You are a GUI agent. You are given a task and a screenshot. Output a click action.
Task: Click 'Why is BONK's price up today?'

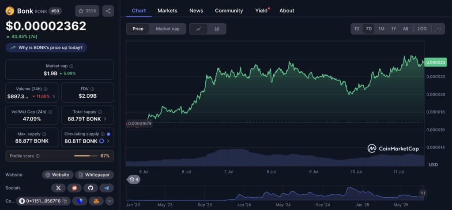click(46, 48)
